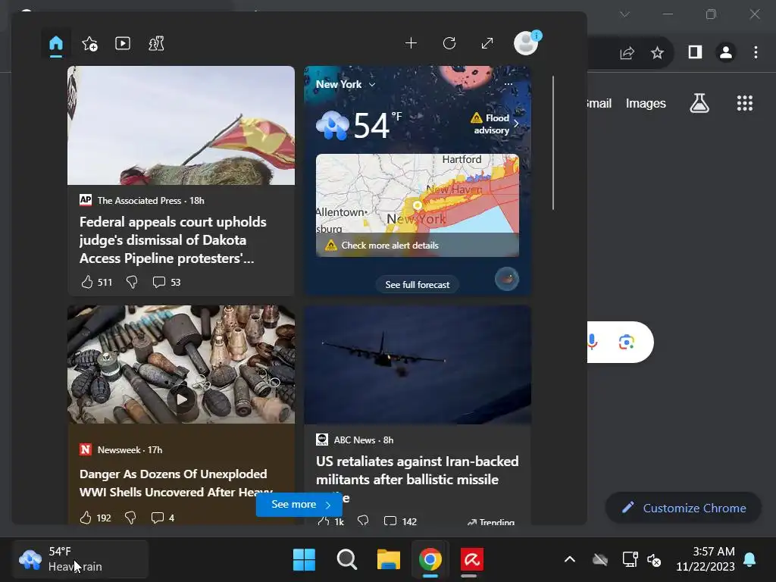Open Search Labs flask icon in Chrome
This screenshot has width=776, height=582.
[699, 103]
